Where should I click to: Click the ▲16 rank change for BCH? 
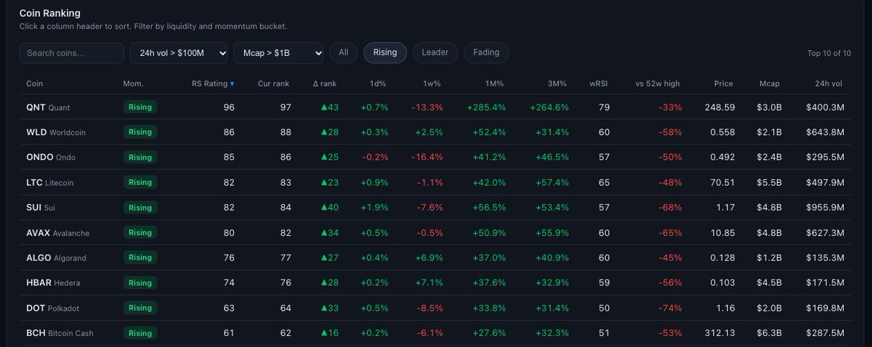coord(330,333)
